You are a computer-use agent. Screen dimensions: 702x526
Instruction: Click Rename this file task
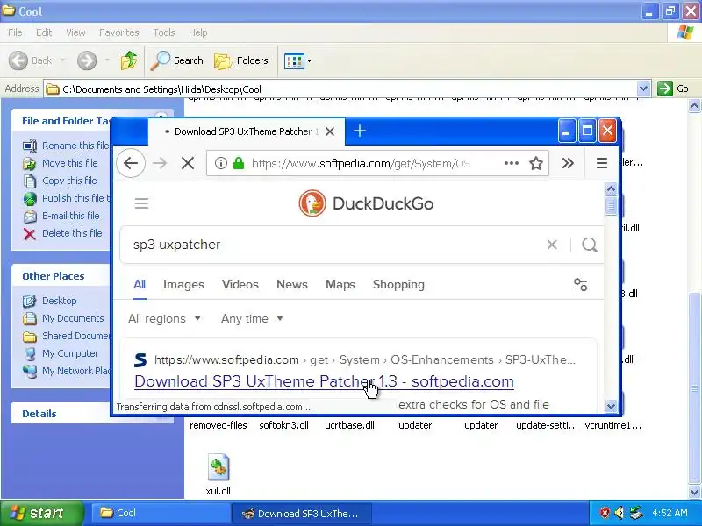pyautogui.click(x=66, y=146)
